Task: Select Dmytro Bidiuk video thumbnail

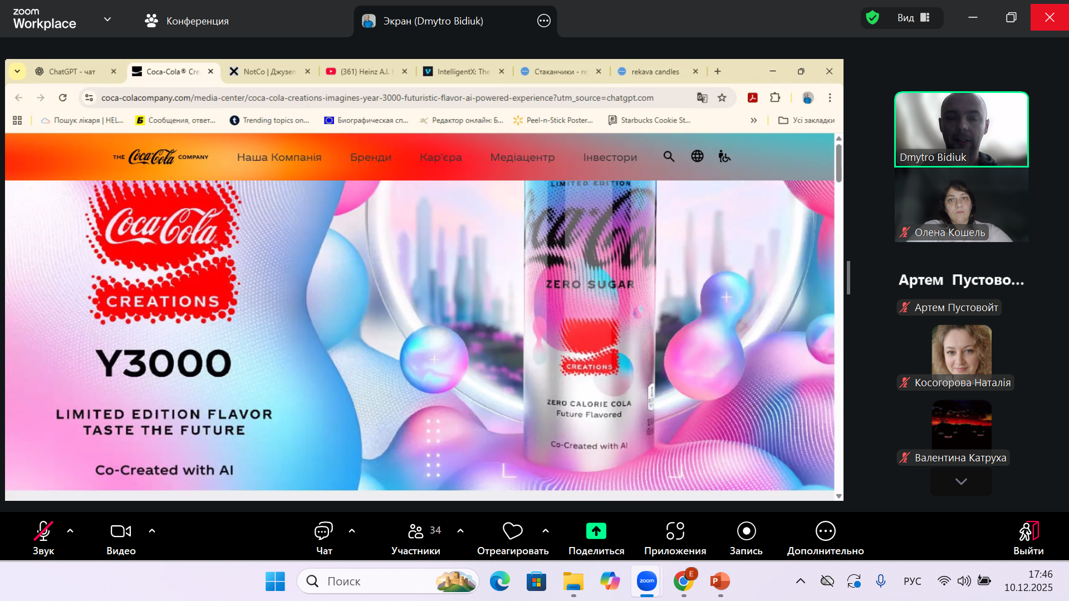Action: 961,129
